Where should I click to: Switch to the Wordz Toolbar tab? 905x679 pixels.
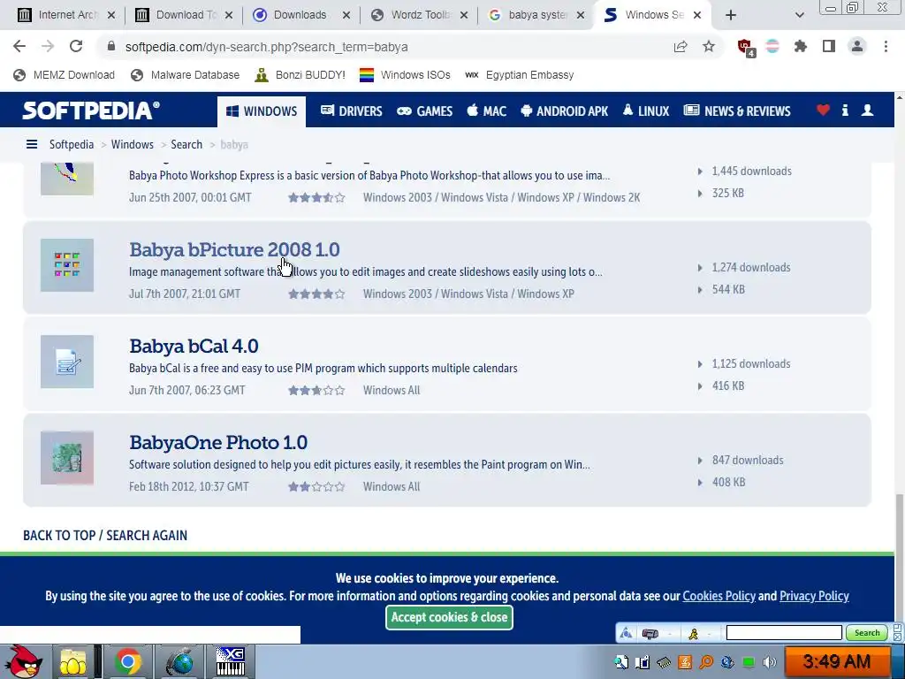(x=418, y=15)
